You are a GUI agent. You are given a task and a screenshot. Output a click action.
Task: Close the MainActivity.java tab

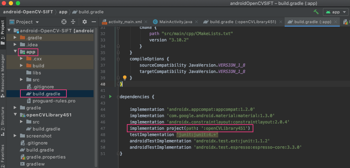pos(196,22)
